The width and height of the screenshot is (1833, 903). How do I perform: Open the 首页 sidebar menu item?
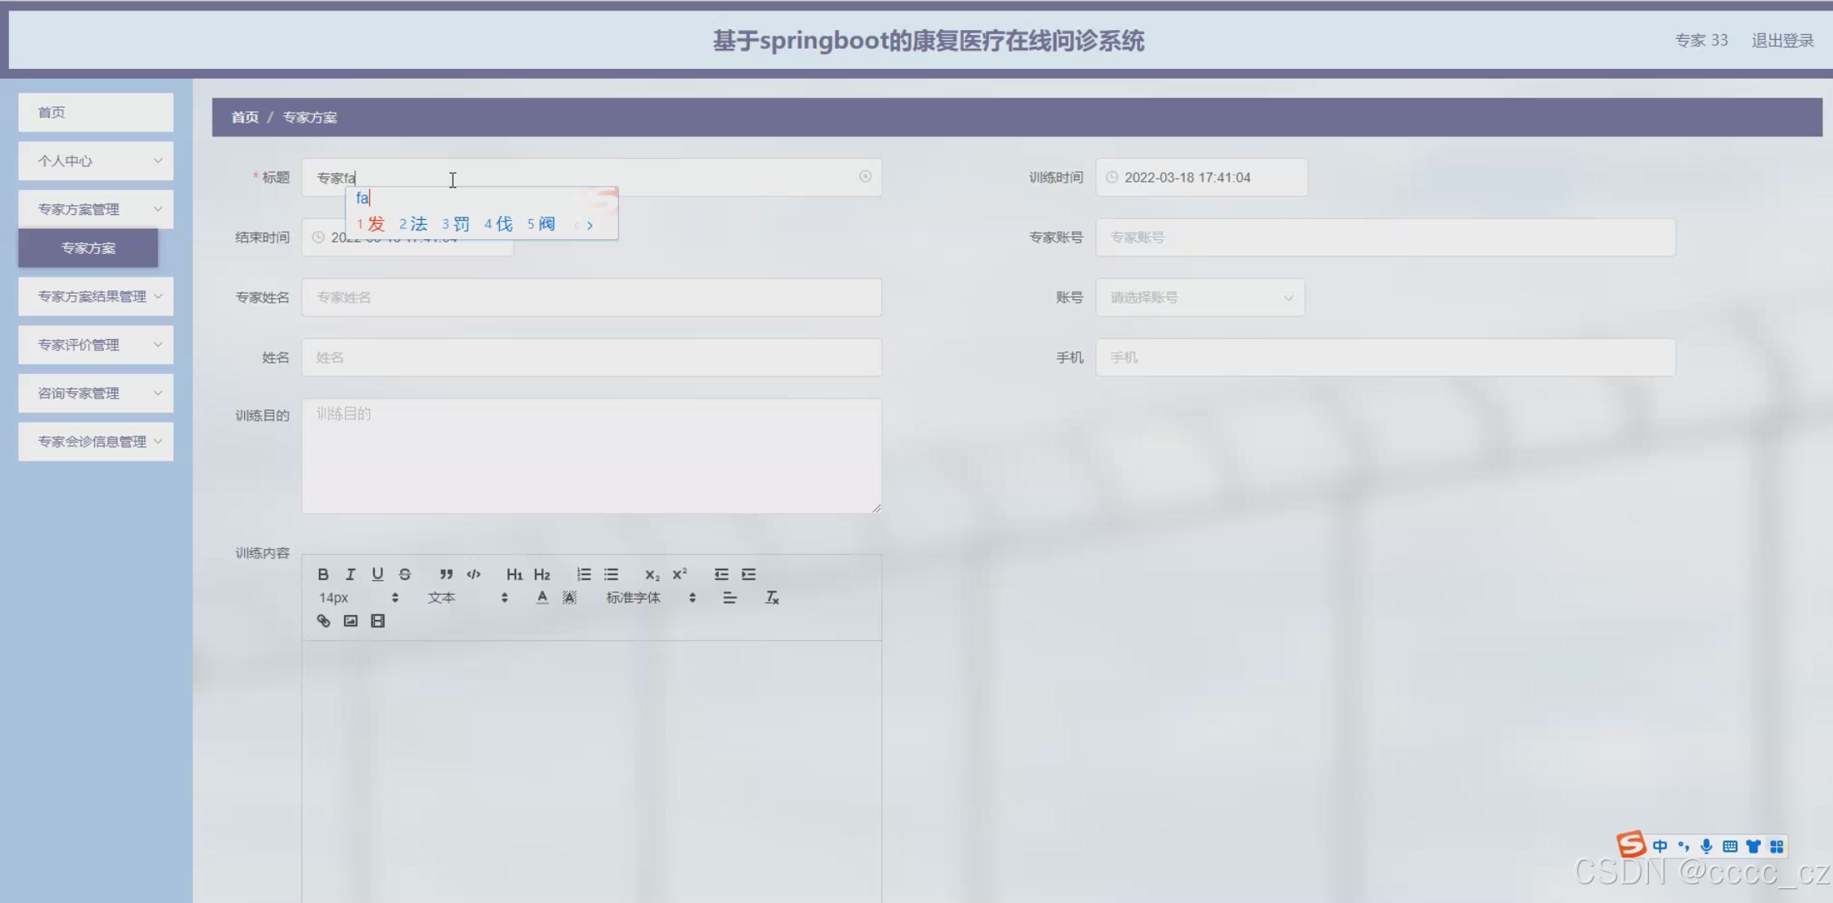pyautogui.click(x=96, y=113)
